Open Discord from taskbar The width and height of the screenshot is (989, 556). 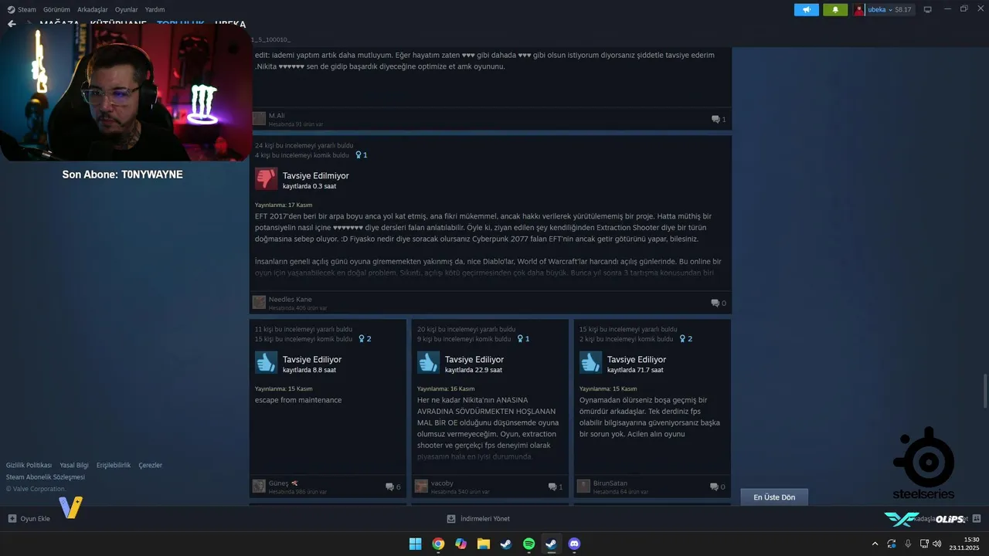574,544
